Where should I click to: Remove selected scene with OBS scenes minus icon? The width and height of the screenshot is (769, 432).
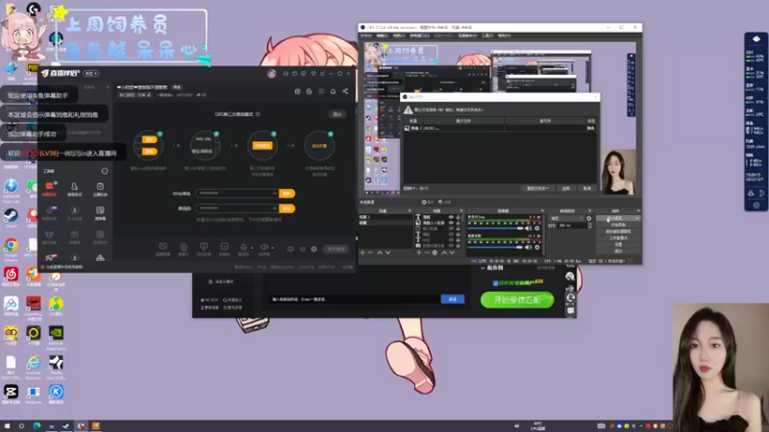(x=370, y=252)
